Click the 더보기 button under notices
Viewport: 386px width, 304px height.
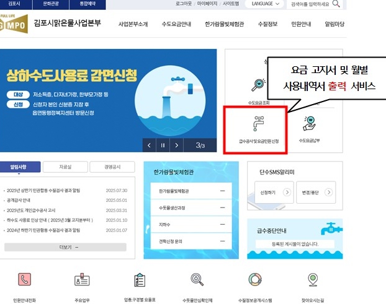[65, 247]
